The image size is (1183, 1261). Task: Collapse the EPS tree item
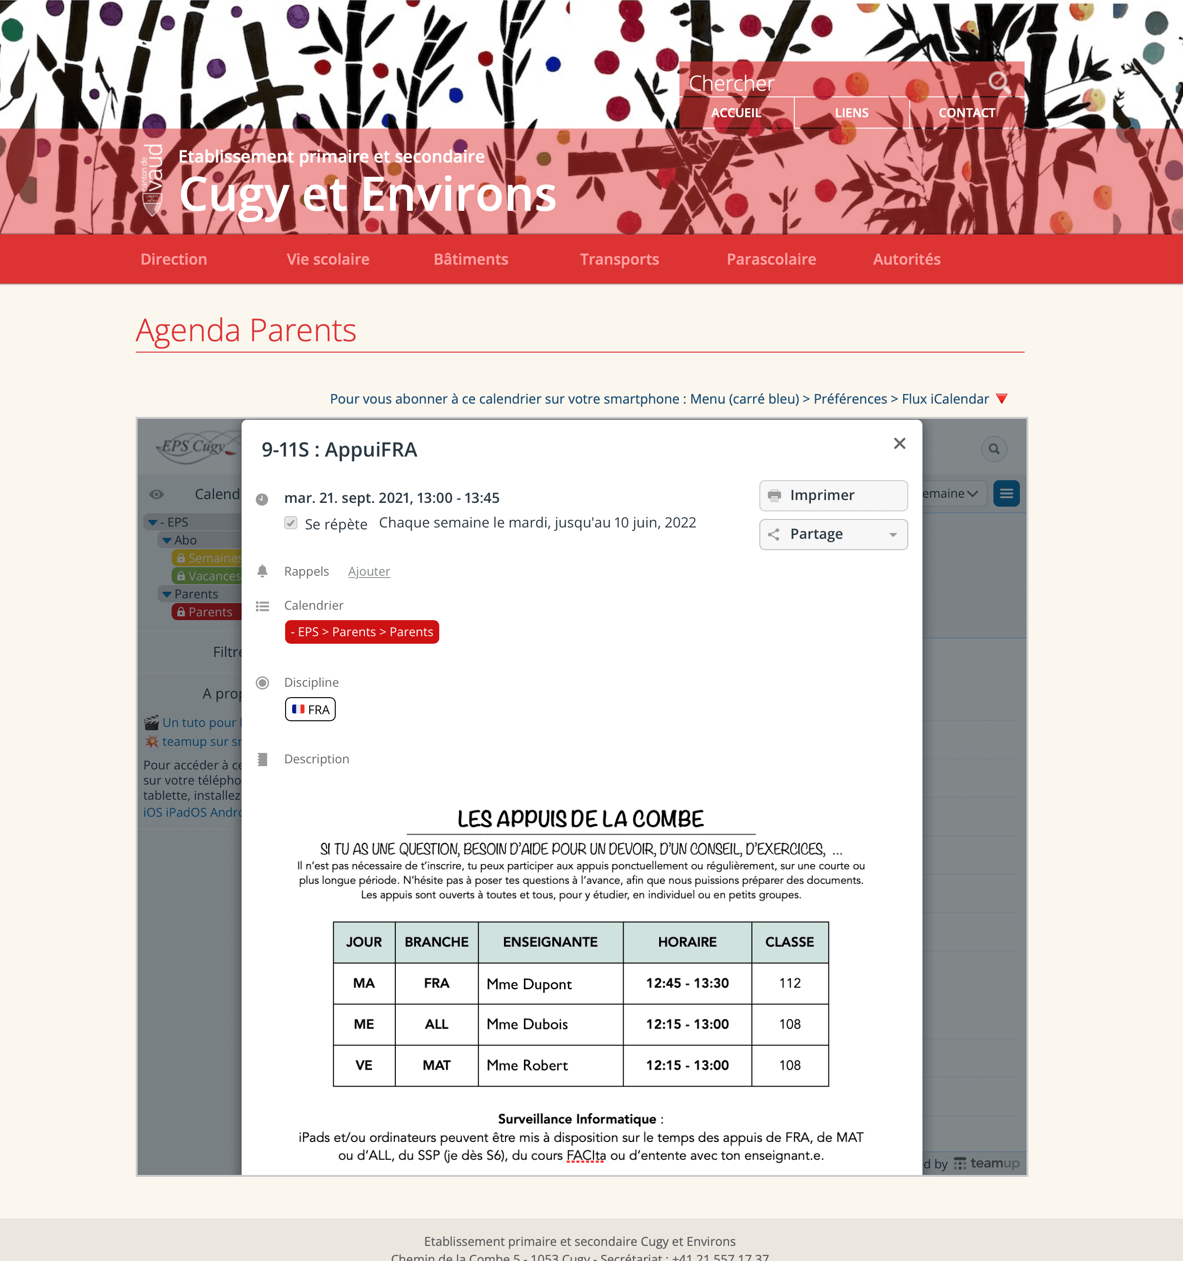156,520
